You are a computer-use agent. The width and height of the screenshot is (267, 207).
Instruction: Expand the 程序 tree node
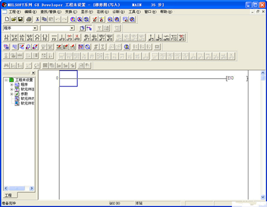(12, 84)
